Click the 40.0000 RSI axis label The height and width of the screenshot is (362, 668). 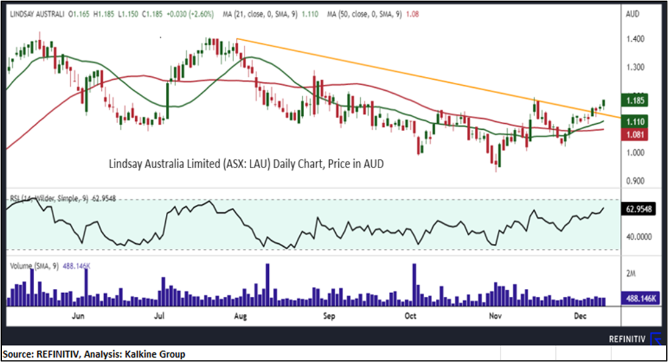pyautogui.click(x=639, y=237)
